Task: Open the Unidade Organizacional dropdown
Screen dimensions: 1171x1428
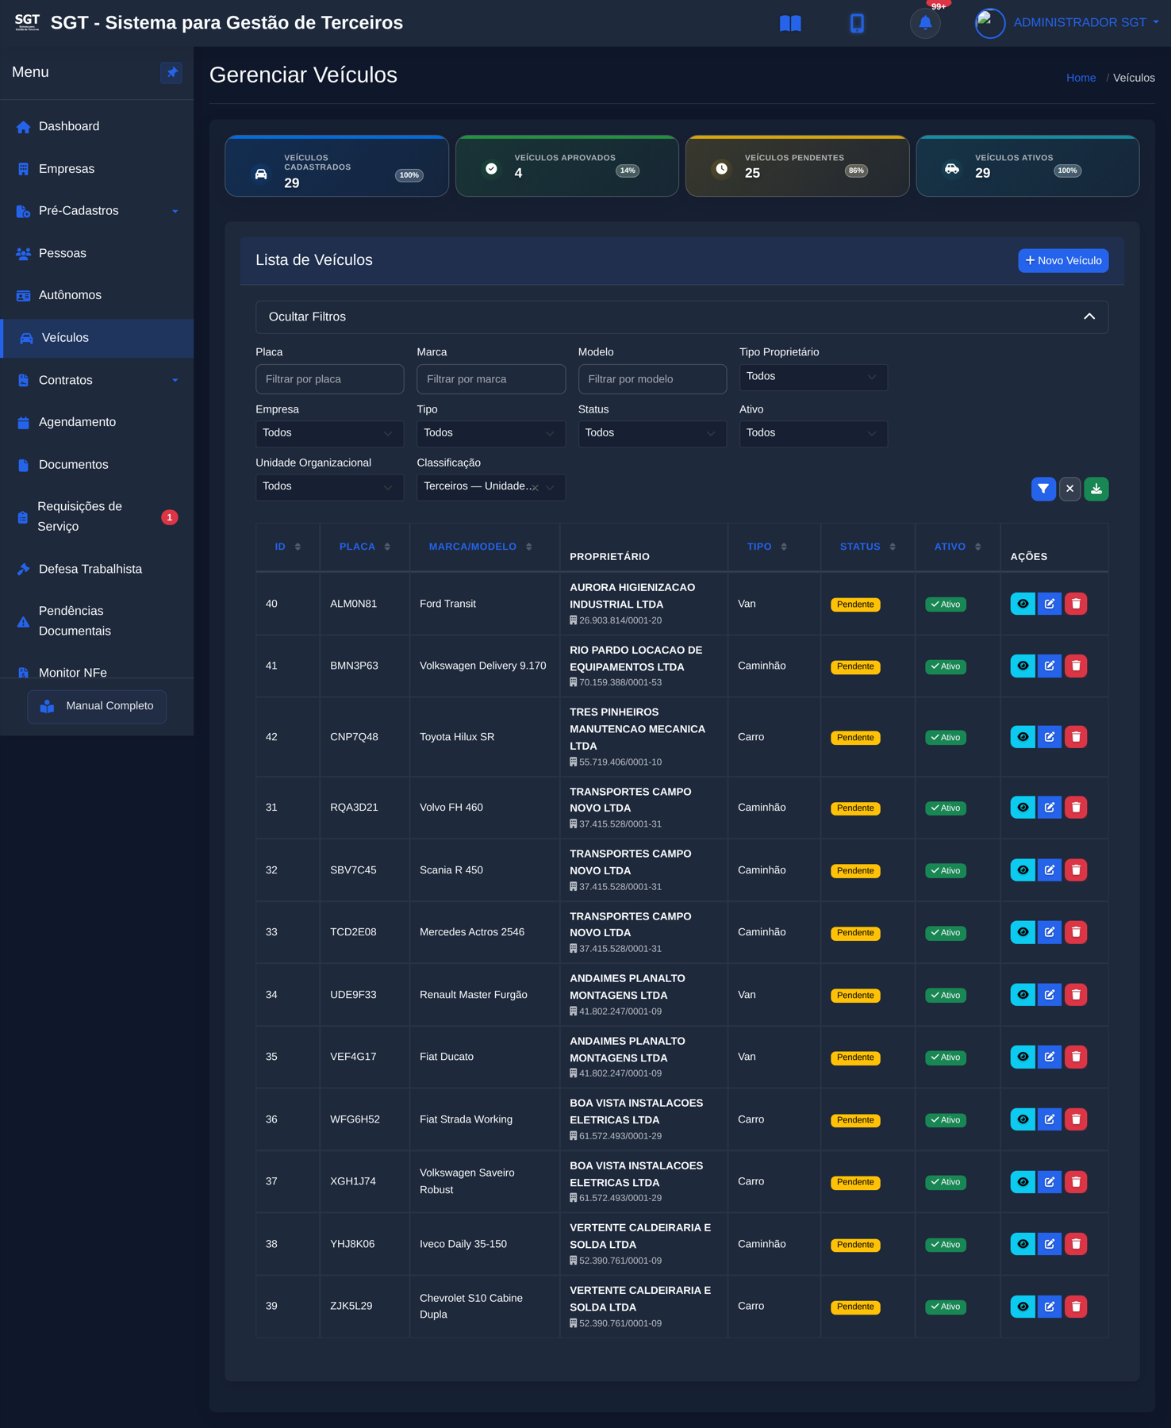Action: (x=329, y=487)
